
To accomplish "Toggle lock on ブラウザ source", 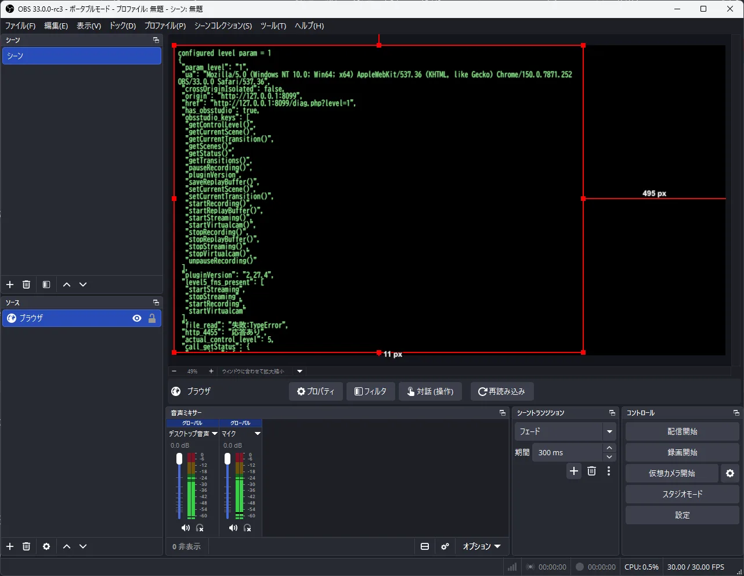I will (152, 318).
